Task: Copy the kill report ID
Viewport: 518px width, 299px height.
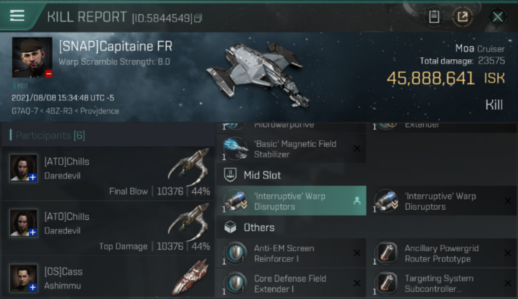Action: 198,18
